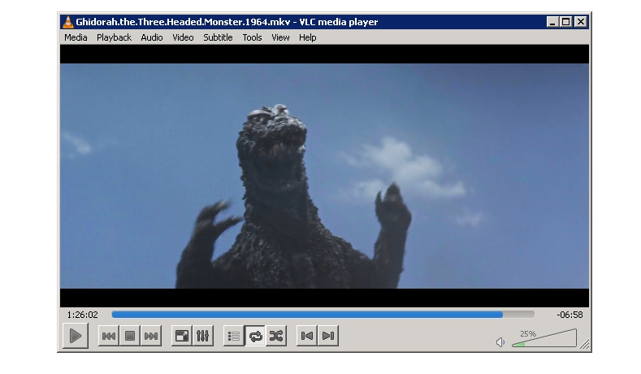This screenshot has width=641, height=374.
Task: Toggle random shuffle playback
Action: [276, 336]
